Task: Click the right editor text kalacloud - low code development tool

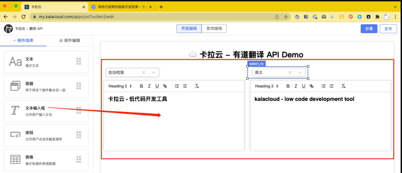Action: tap(304, 99)
